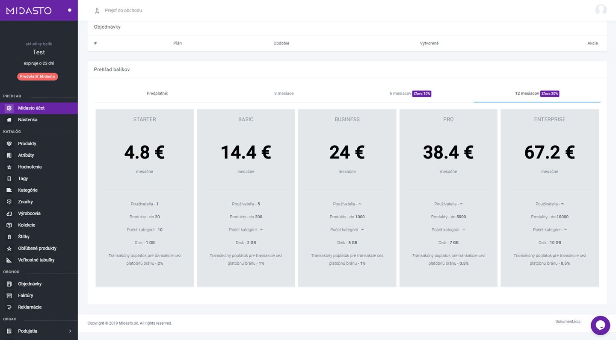Click the Vytvorené column header

point(429,43)
